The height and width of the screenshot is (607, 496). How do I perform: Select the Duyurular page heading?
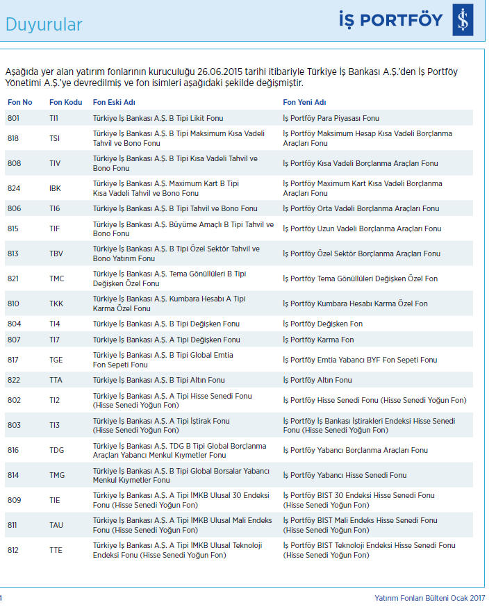(44, 24)
